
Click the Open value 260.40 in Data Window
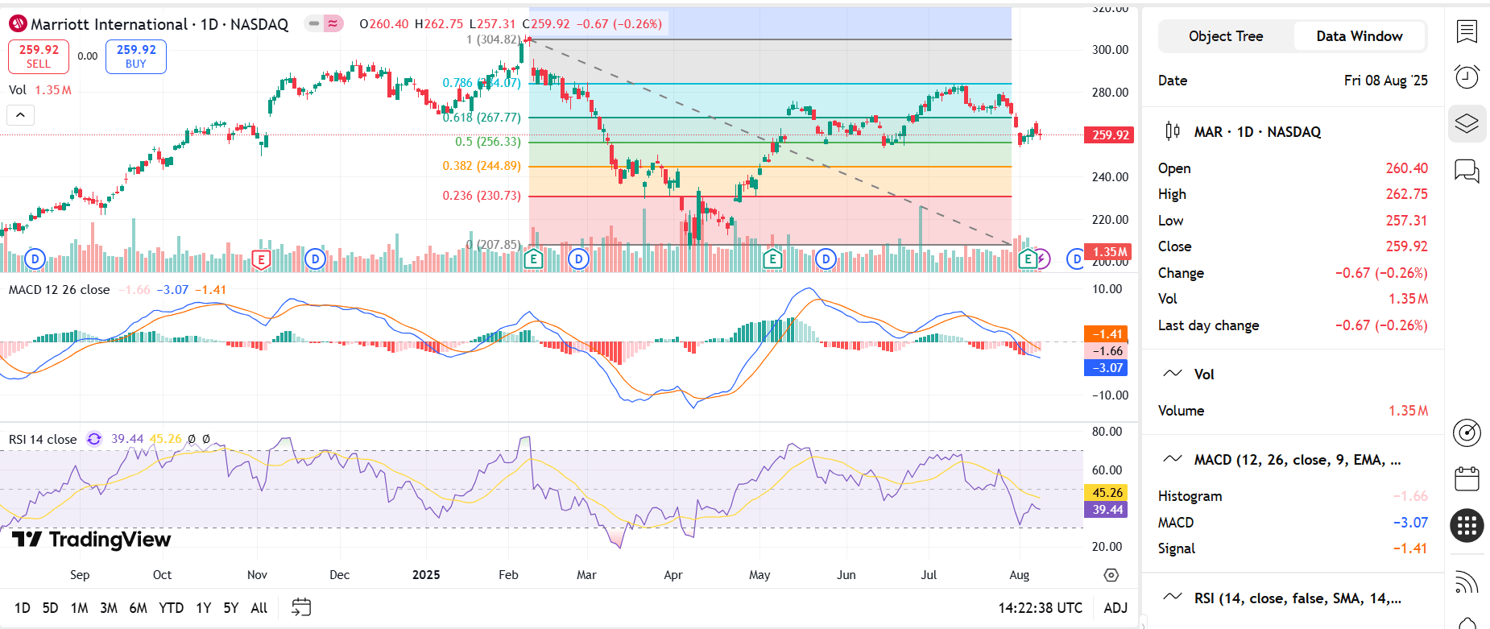point(1406,168)
